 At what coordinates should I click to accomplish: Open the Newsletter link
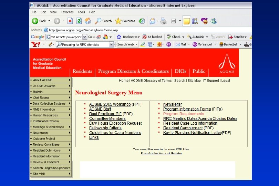coord(173,104)
